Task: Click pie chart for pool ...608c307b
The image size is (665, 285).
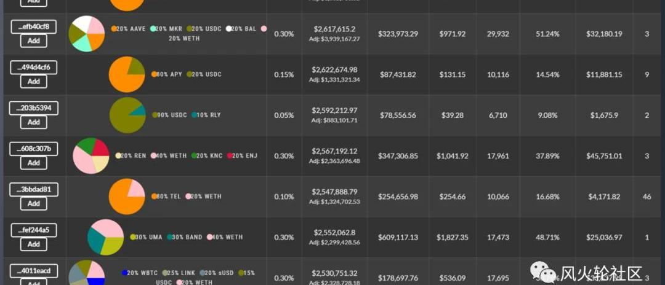Action: (91, 155)
